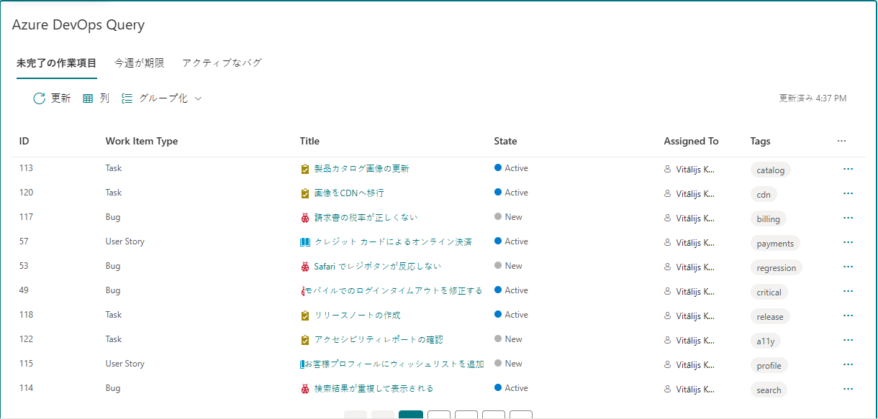Open more actions for row 115

pos(848,364)
